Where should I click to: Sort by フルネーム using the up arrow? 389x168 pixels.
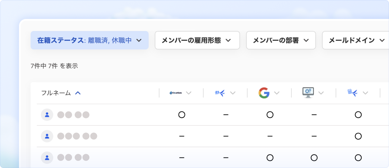tap(78, 93)
